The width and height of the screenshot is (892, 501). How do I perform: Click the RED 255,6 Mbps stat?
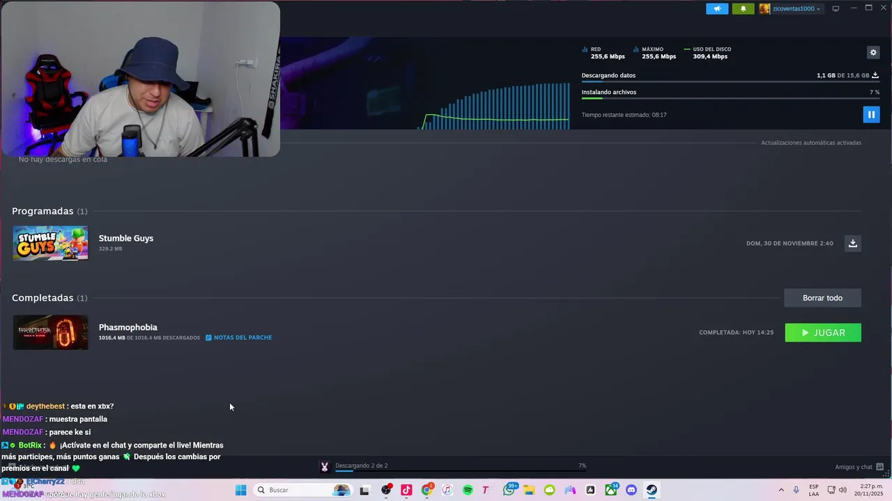pyautogui.click(x=603, y=53)
